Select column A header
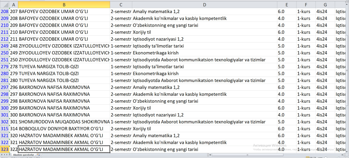Screen dimensions: 349x158 point(14,5)
